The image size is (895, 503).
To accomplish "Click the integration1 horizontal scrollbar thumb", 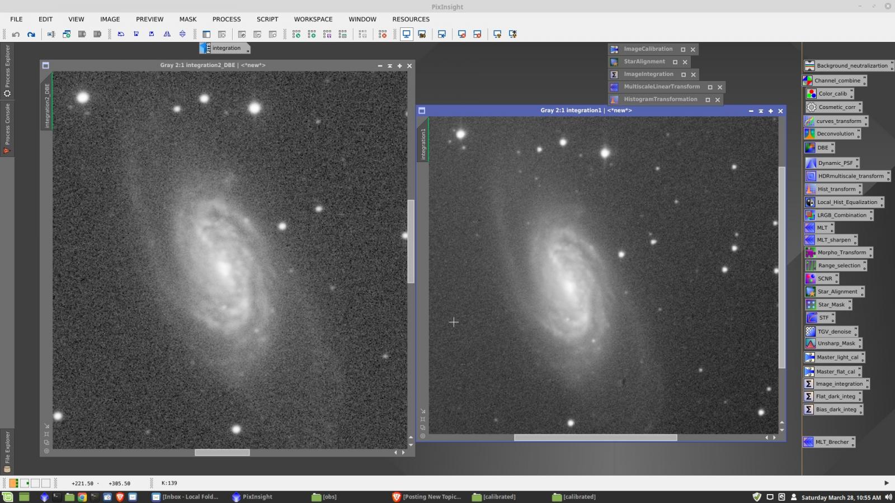I will (x=595, y=438).
